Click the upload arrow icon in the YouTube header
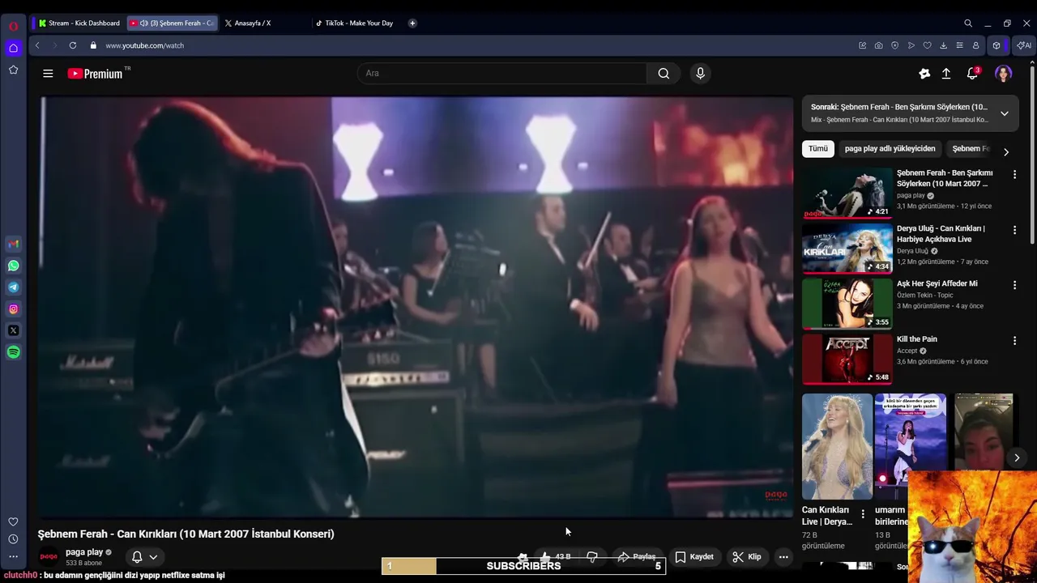 pyautogui.click(x=946, y=74)
